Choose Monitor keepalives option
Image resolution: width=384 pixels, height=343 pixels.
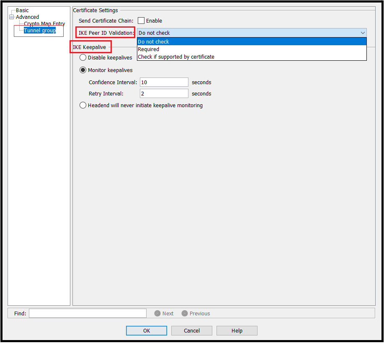click(x=82, y=70)
